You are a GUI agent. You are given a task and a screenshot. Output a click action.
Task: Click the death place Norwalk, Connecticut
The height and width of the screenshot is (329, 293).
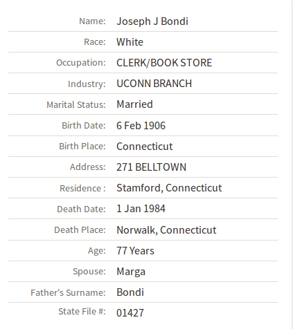tap(166, 230)
